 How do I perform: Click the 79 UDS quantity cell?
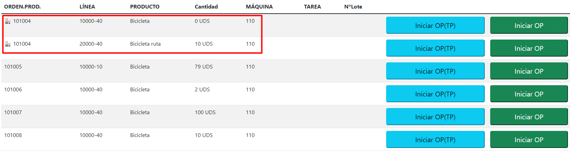(204, 67)
